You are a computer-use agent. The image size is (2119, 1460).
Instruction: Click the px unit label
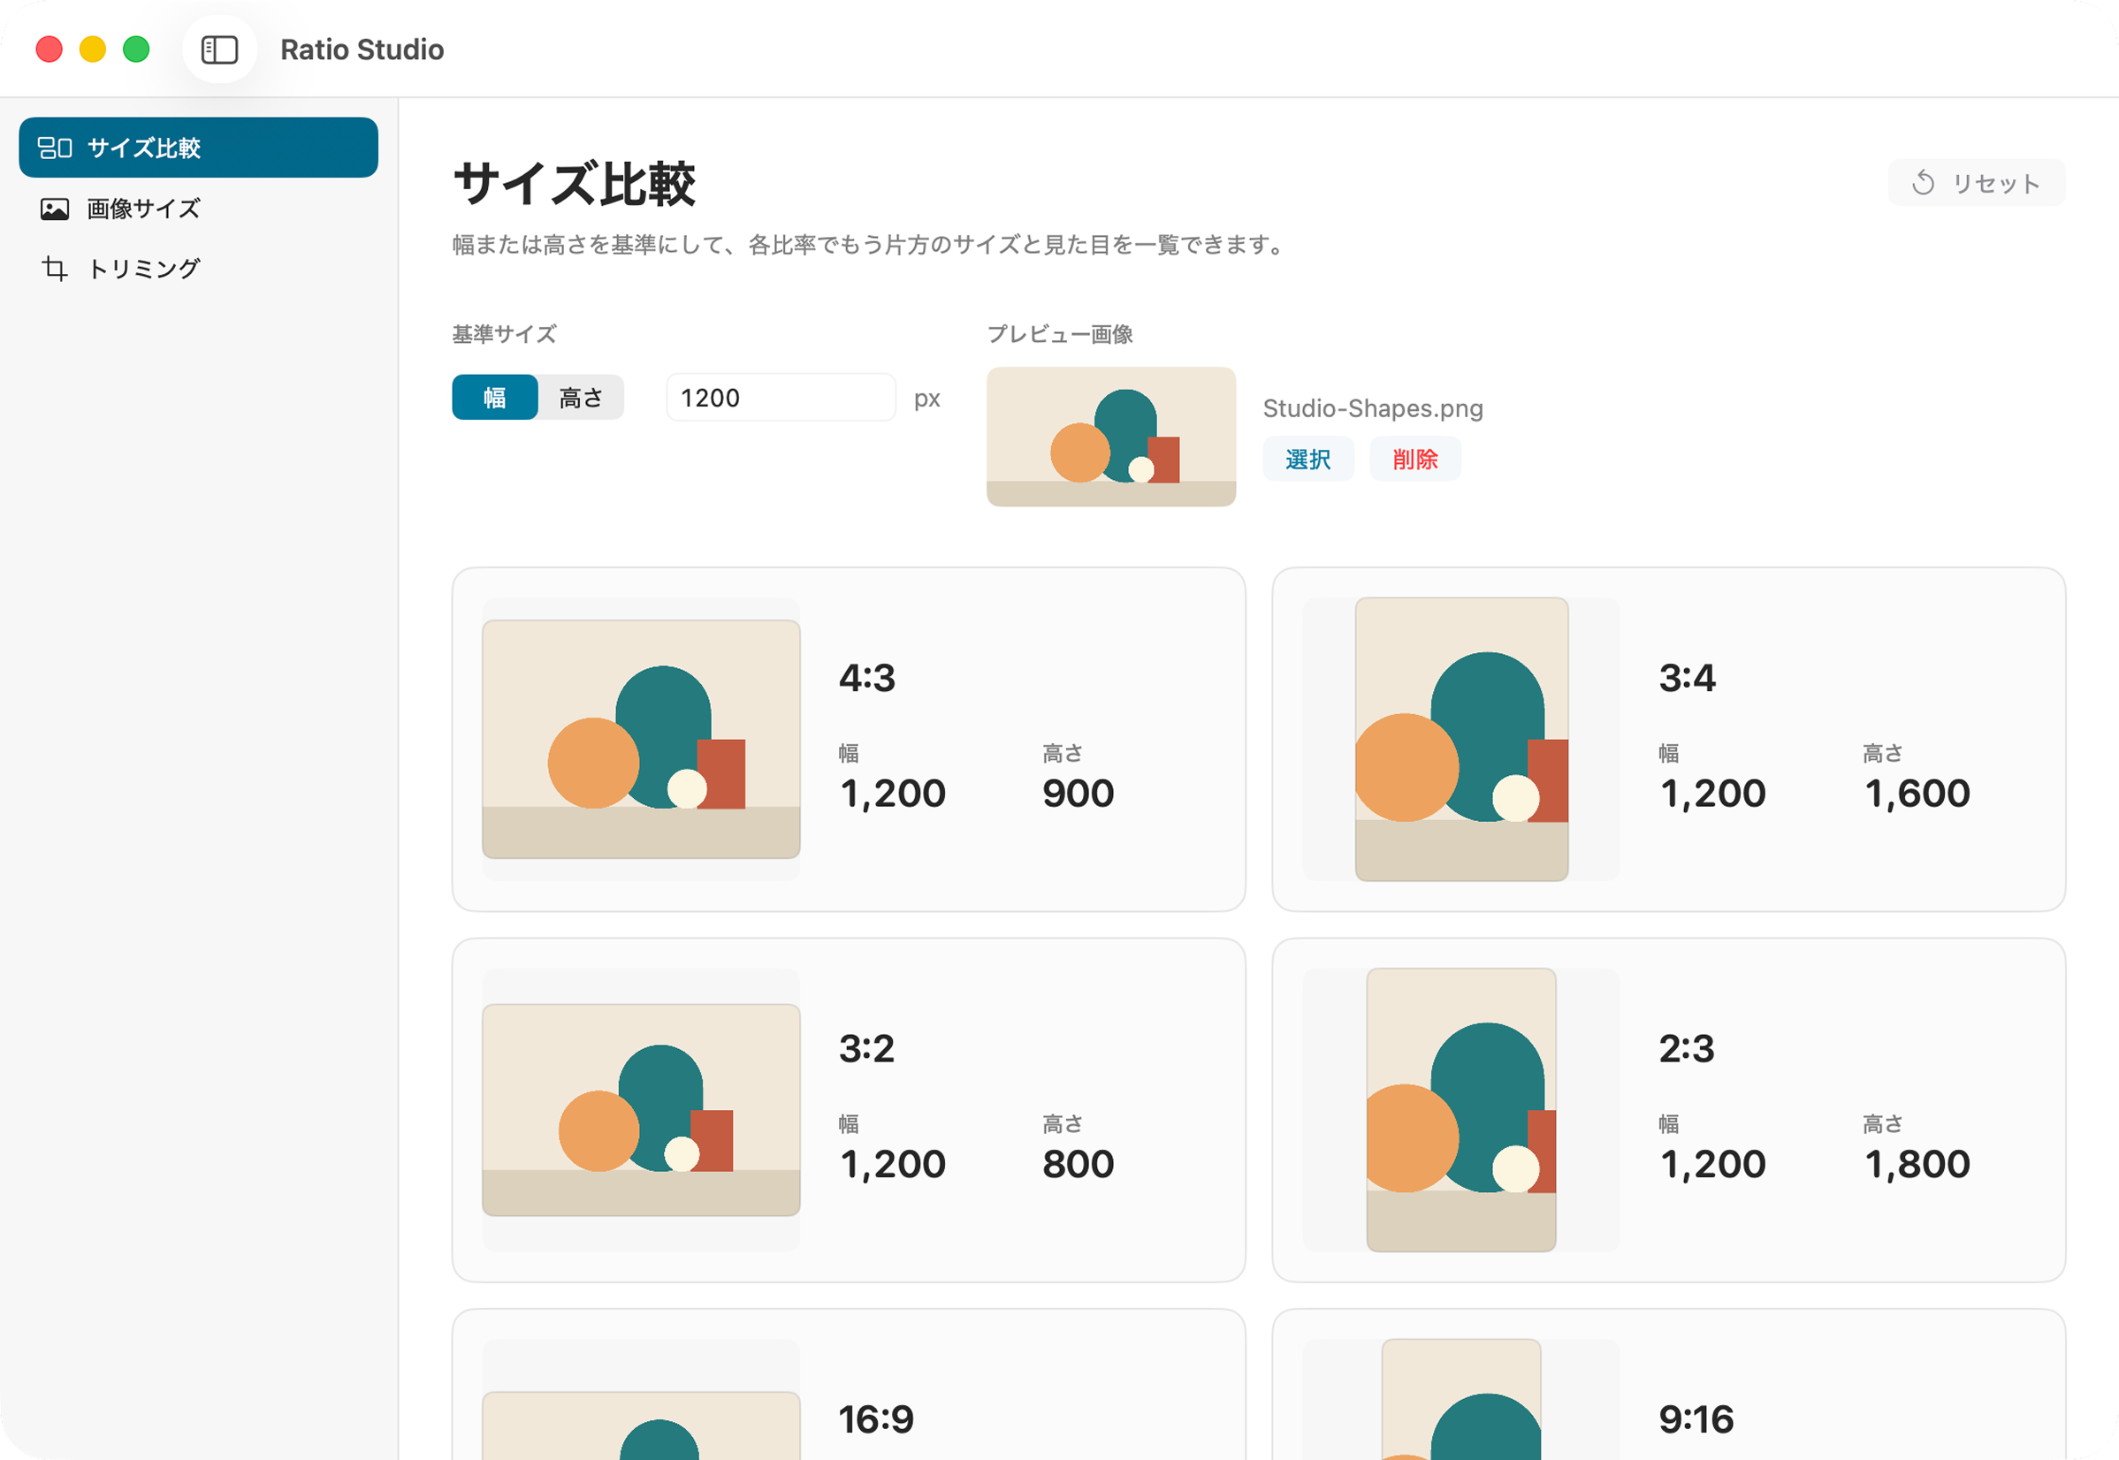[x=926, y=399]
